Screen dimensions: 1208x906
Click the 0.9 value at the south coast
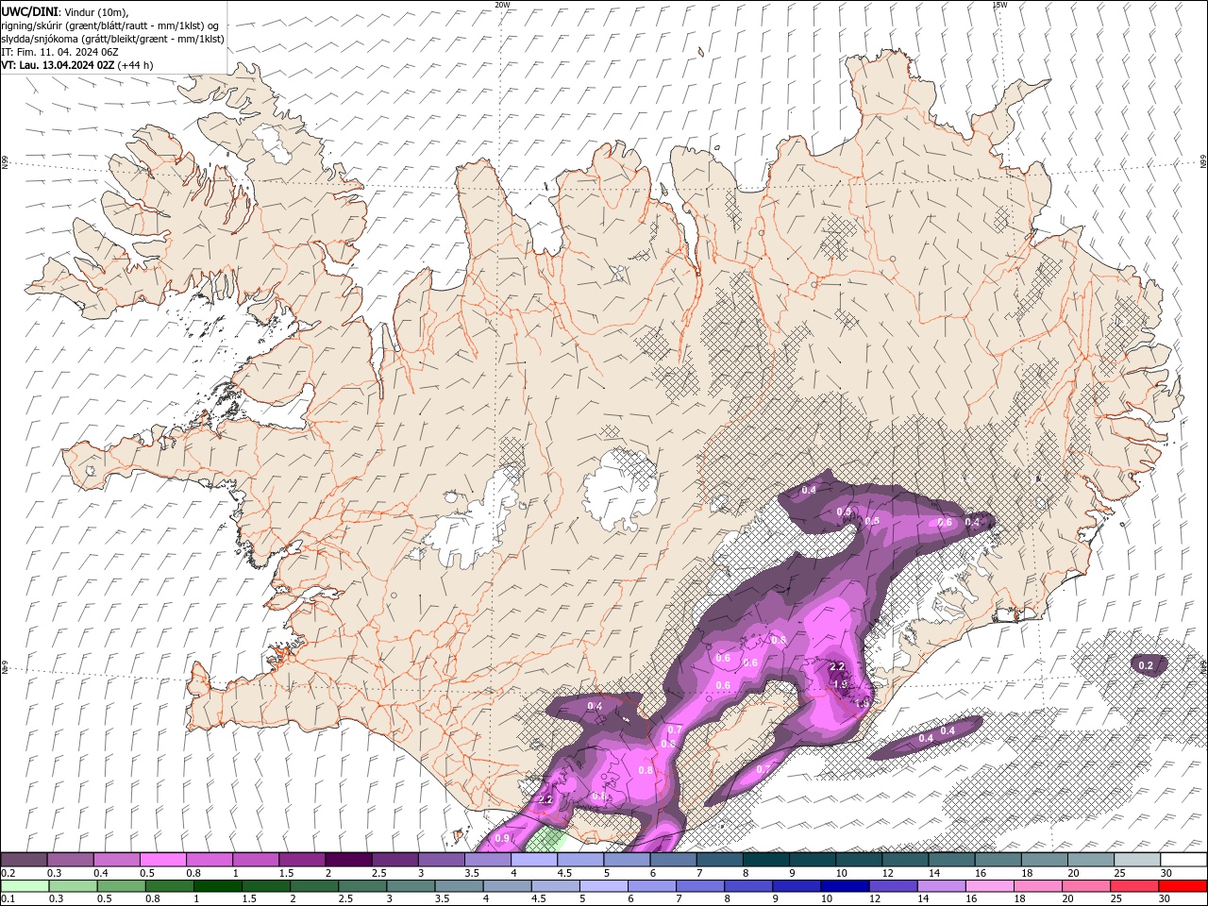tap(502, 838)
